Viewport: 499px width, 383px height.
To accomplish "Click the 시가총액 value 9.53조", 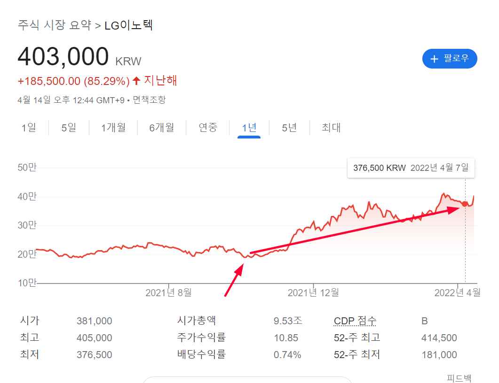I will (288, 321).
